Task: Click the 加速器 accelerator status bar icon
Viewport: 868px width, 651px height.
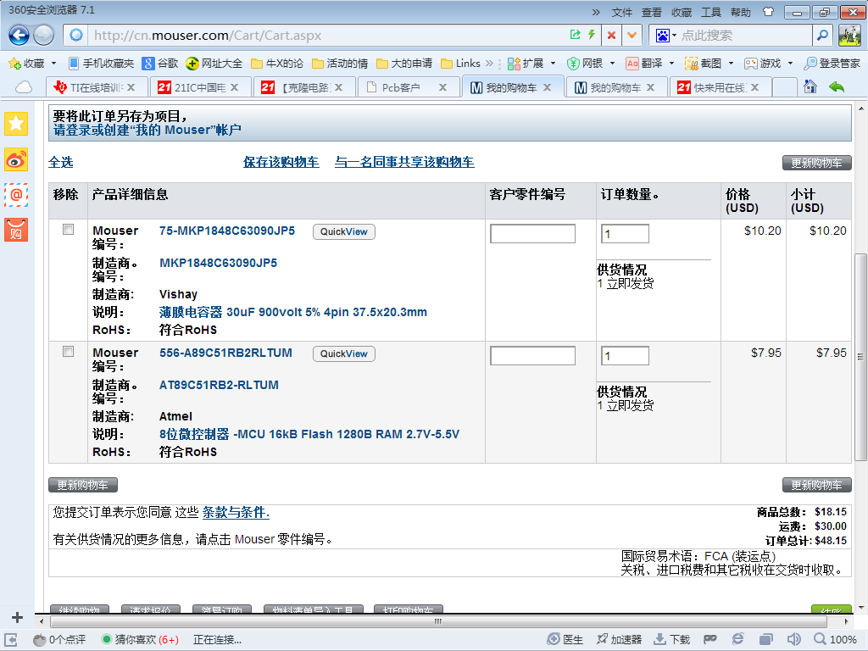Action: (619, 639)
